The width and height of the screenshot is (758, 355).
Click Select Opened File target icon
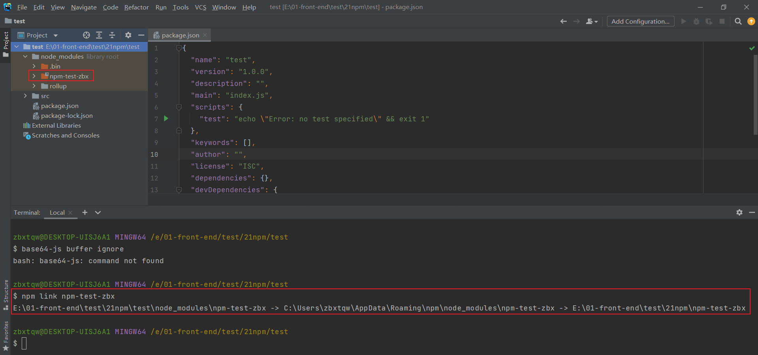[86, 35]
